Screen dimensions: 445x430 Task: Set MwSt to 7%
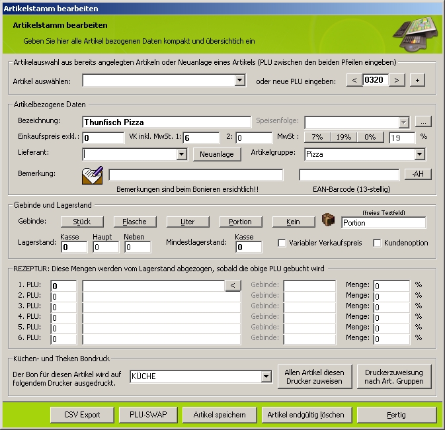click(x=317, y=138)
